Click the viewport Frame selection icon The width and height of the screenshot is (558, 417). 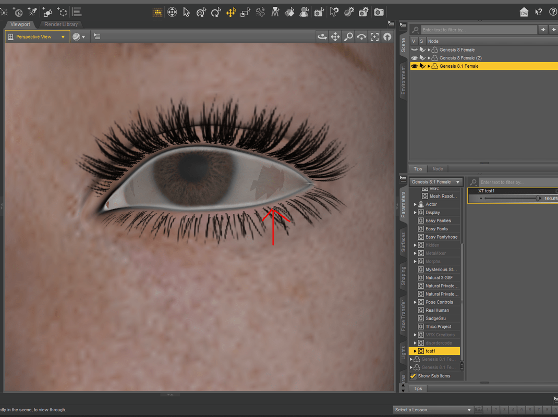(x=374, y=36)
